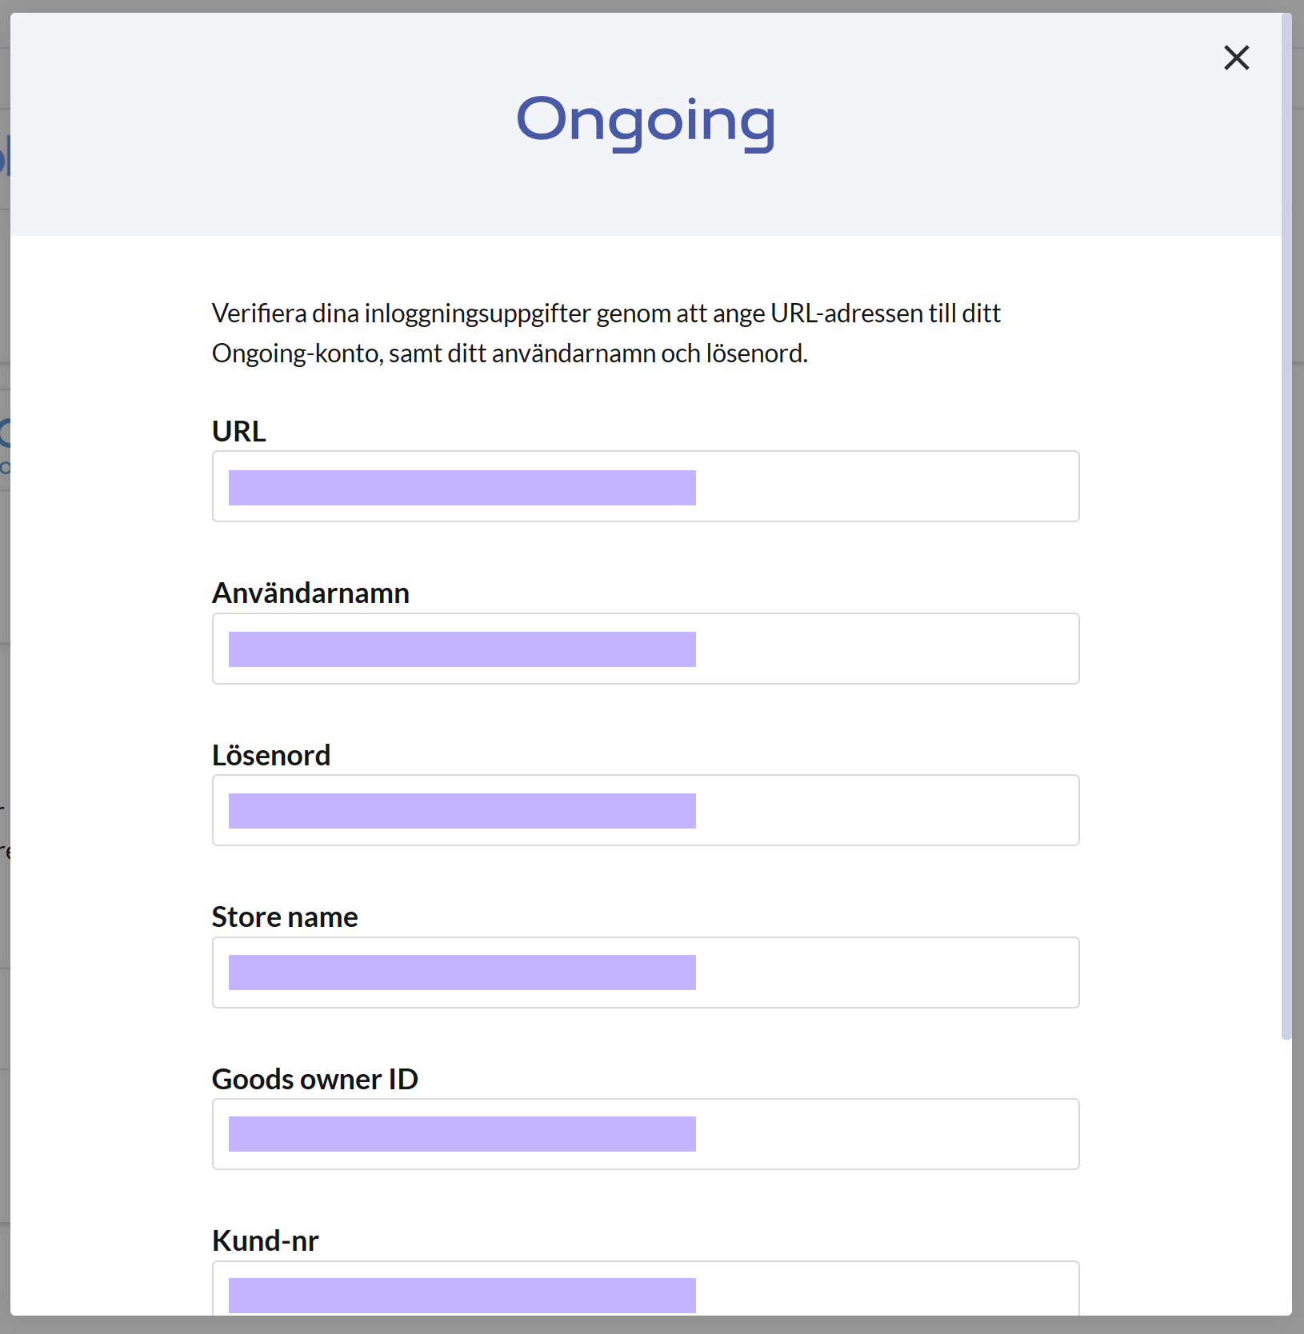Click the URL field label

(x=238, y=431)
